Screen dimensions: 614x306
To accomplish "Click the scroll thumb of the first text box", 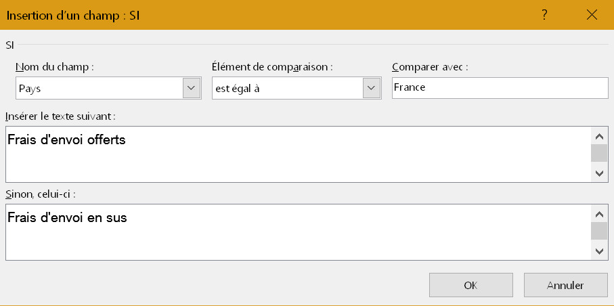I will tap(600, 152).
